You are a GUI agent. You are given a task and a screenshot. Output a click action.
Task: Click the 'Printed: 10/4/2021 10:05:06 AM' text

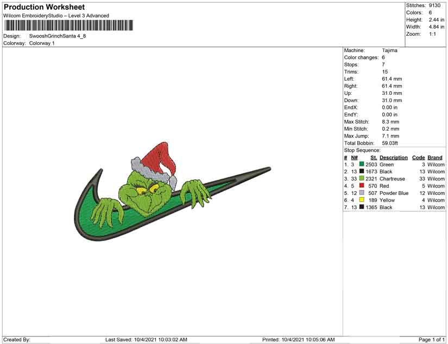click(298, 340)
